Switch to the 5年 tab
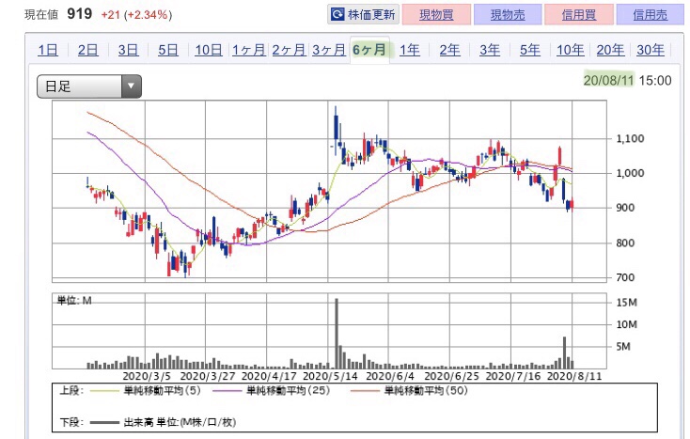Screen dimensions: 690x439 [530, 51]
